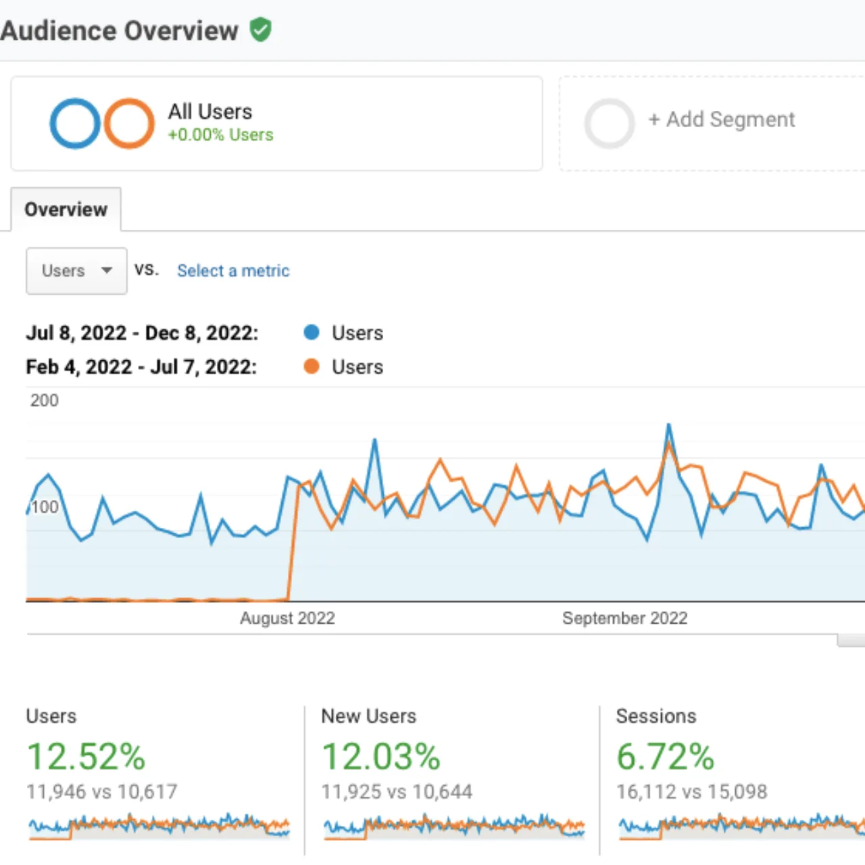Click the empty Add Segment circle
The height and width of the screenshot is (865, 865).
click(610, 123)
